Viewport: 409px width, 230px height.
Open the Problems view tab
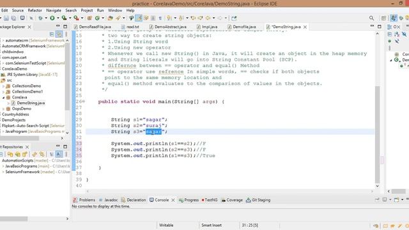[84, 200]
